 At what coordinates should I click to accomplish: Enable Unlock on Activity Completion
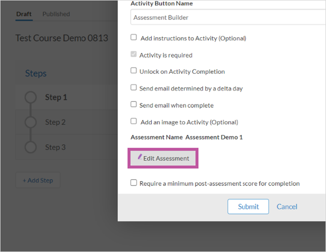[x=134, y=71]
